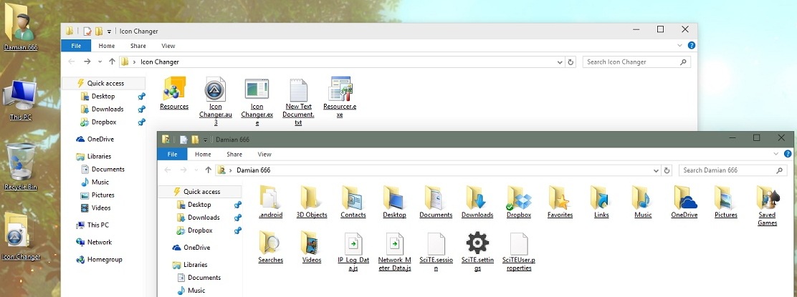Open Quick Access Toolbar dropdown in Icon Changer window

[x=109, y=31]
